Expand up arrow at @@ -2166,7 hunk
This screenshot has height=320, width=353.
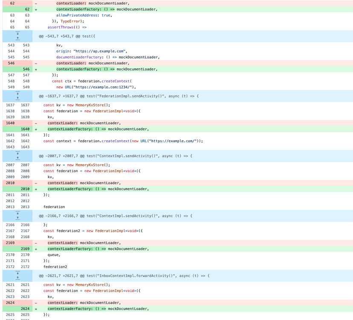[x=17, y=218]
